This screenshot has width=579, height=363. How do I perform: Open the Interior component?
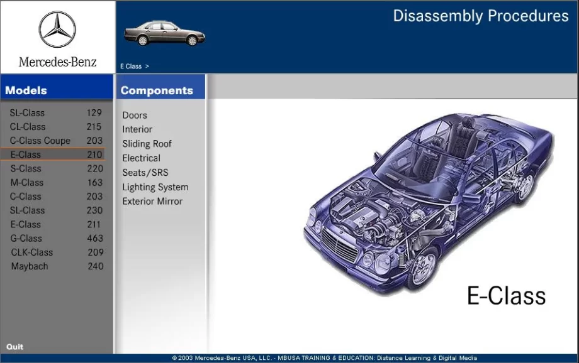pos(137,129)
